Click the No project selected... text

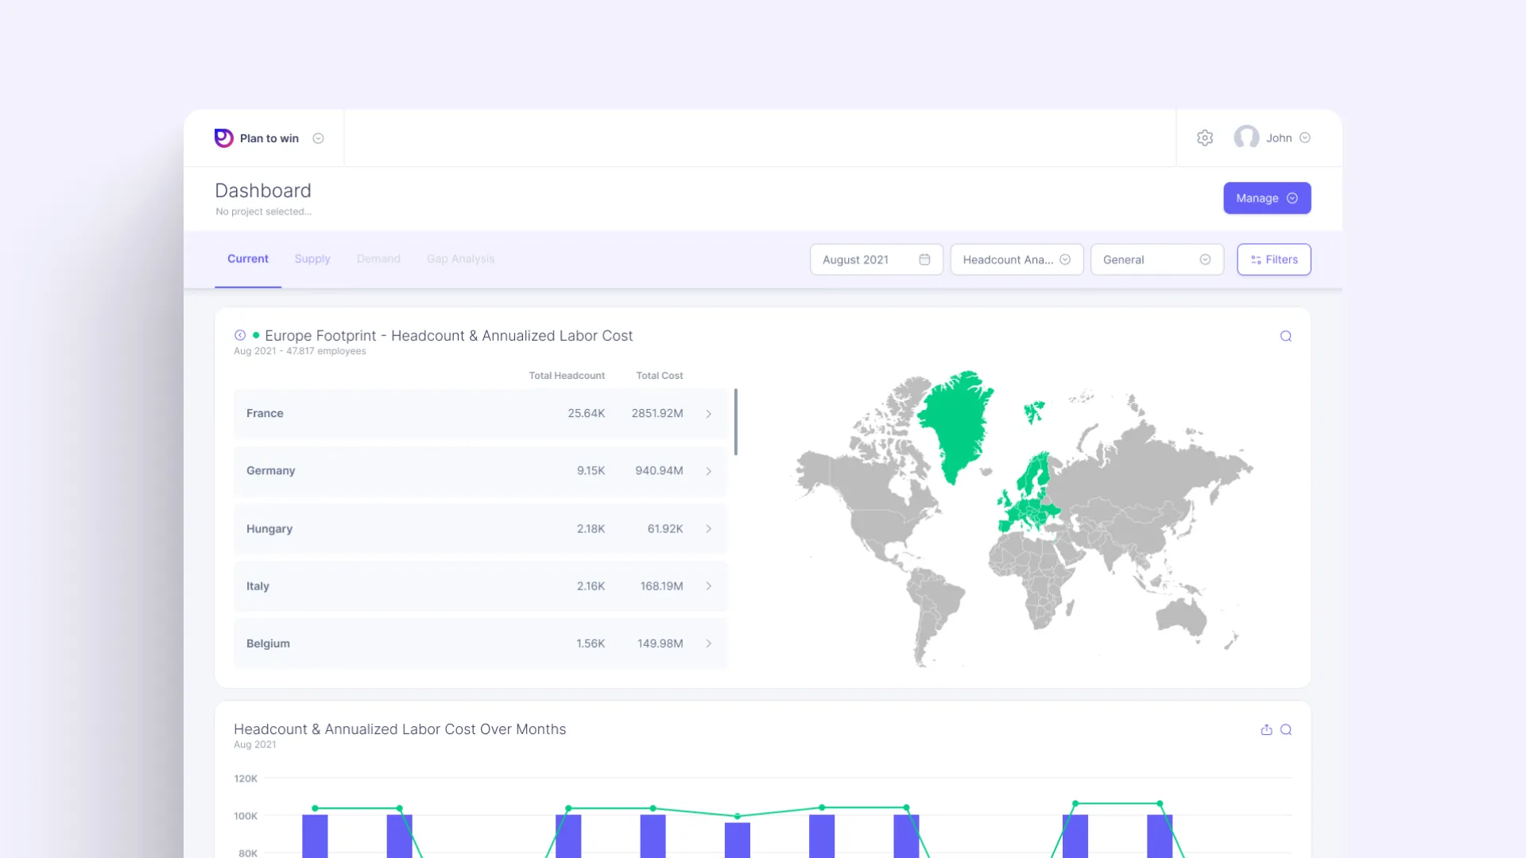[x=263, y=211]
